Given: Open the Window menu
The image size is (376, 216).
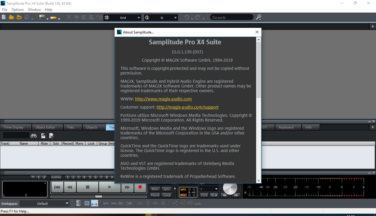Looking at the screenshot, I should click(34, 10).
